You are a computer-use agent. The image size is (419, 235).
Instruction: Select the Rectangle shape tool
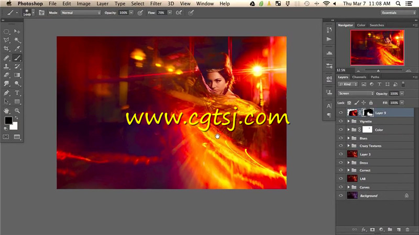pyautogui.click(x=17, y=101)
